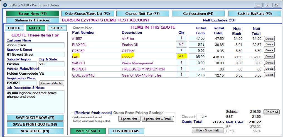
Task: Start a NEW QUOTE (F9)
Action: pos(35,131)
